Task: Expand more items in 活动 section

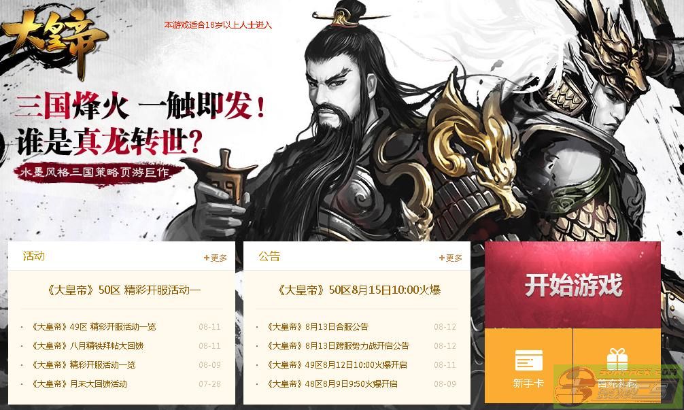Action: point(216,258)
